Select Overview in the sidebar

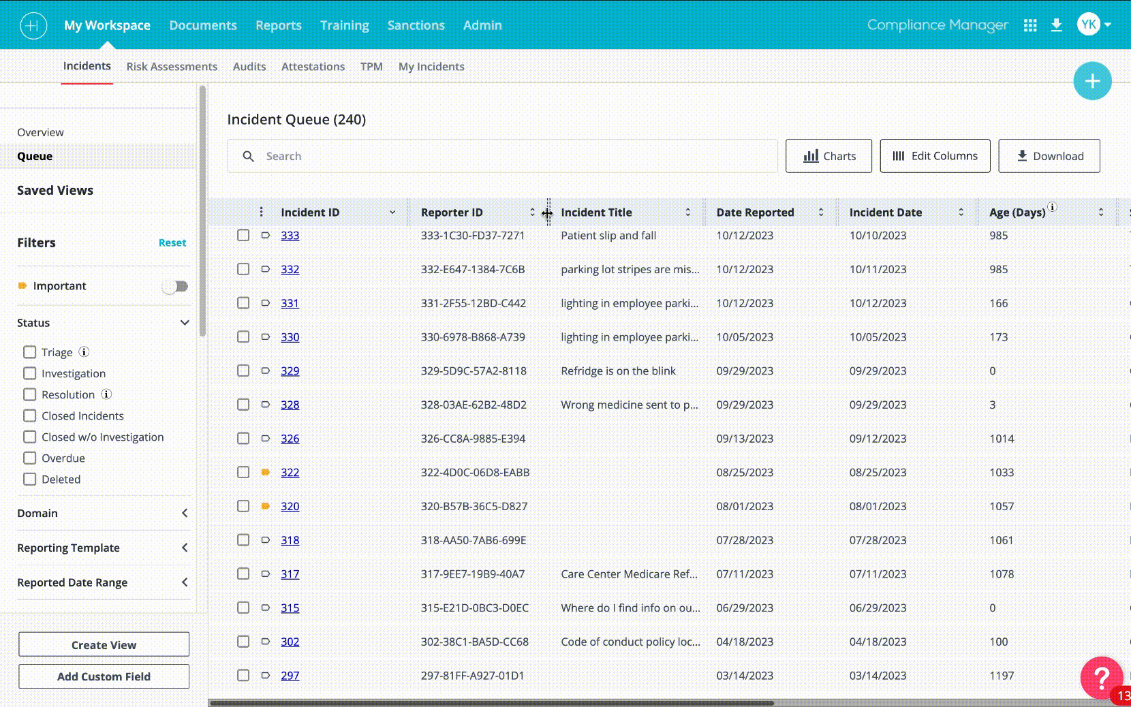pos(40,132)
